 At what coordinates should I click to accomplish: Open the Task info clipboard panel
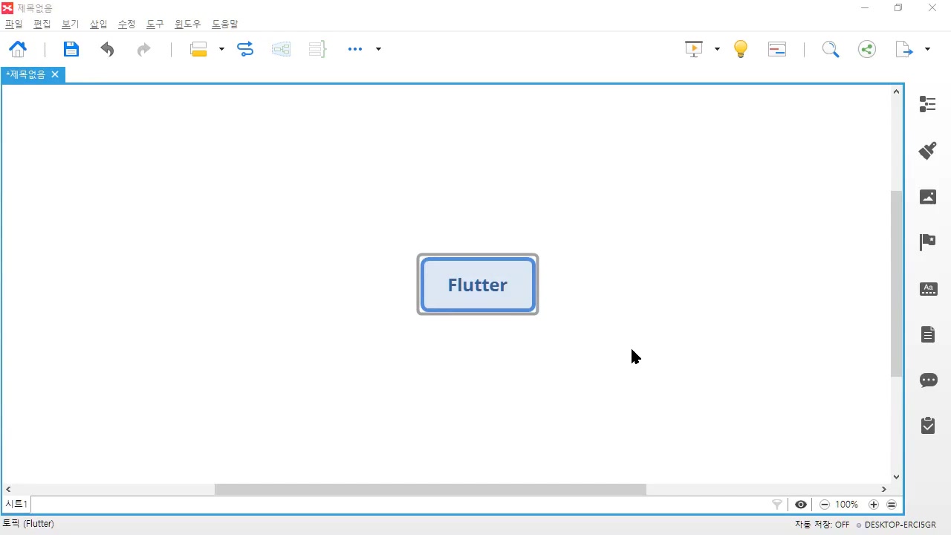927,426
